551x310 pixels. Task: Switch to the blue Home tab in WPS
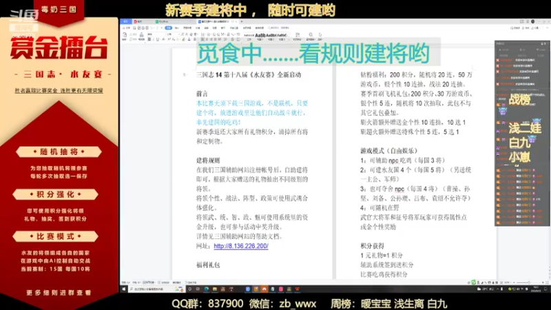pos(126,22)
